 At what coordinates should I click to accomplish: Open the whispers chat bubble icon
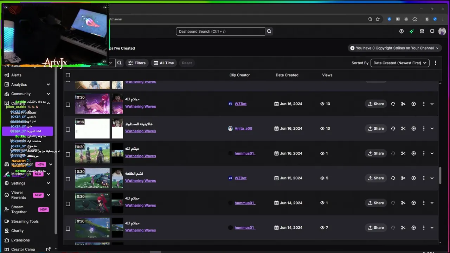(x=432, y=31)
